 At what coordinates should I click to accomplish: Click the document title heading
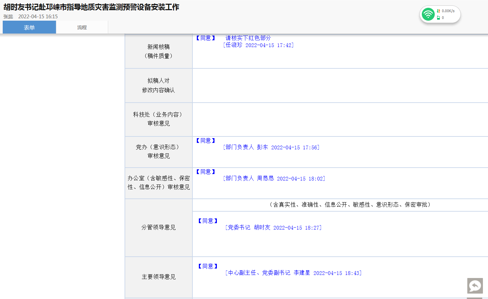[91, 7]
